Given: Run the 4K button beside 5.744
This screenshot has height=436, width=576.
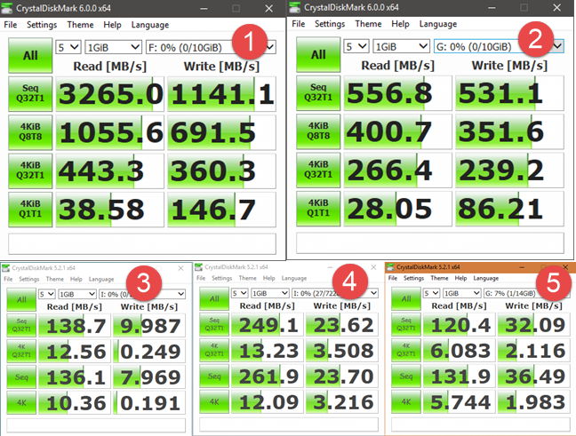Looking at the screenshot, I should 406,402.
